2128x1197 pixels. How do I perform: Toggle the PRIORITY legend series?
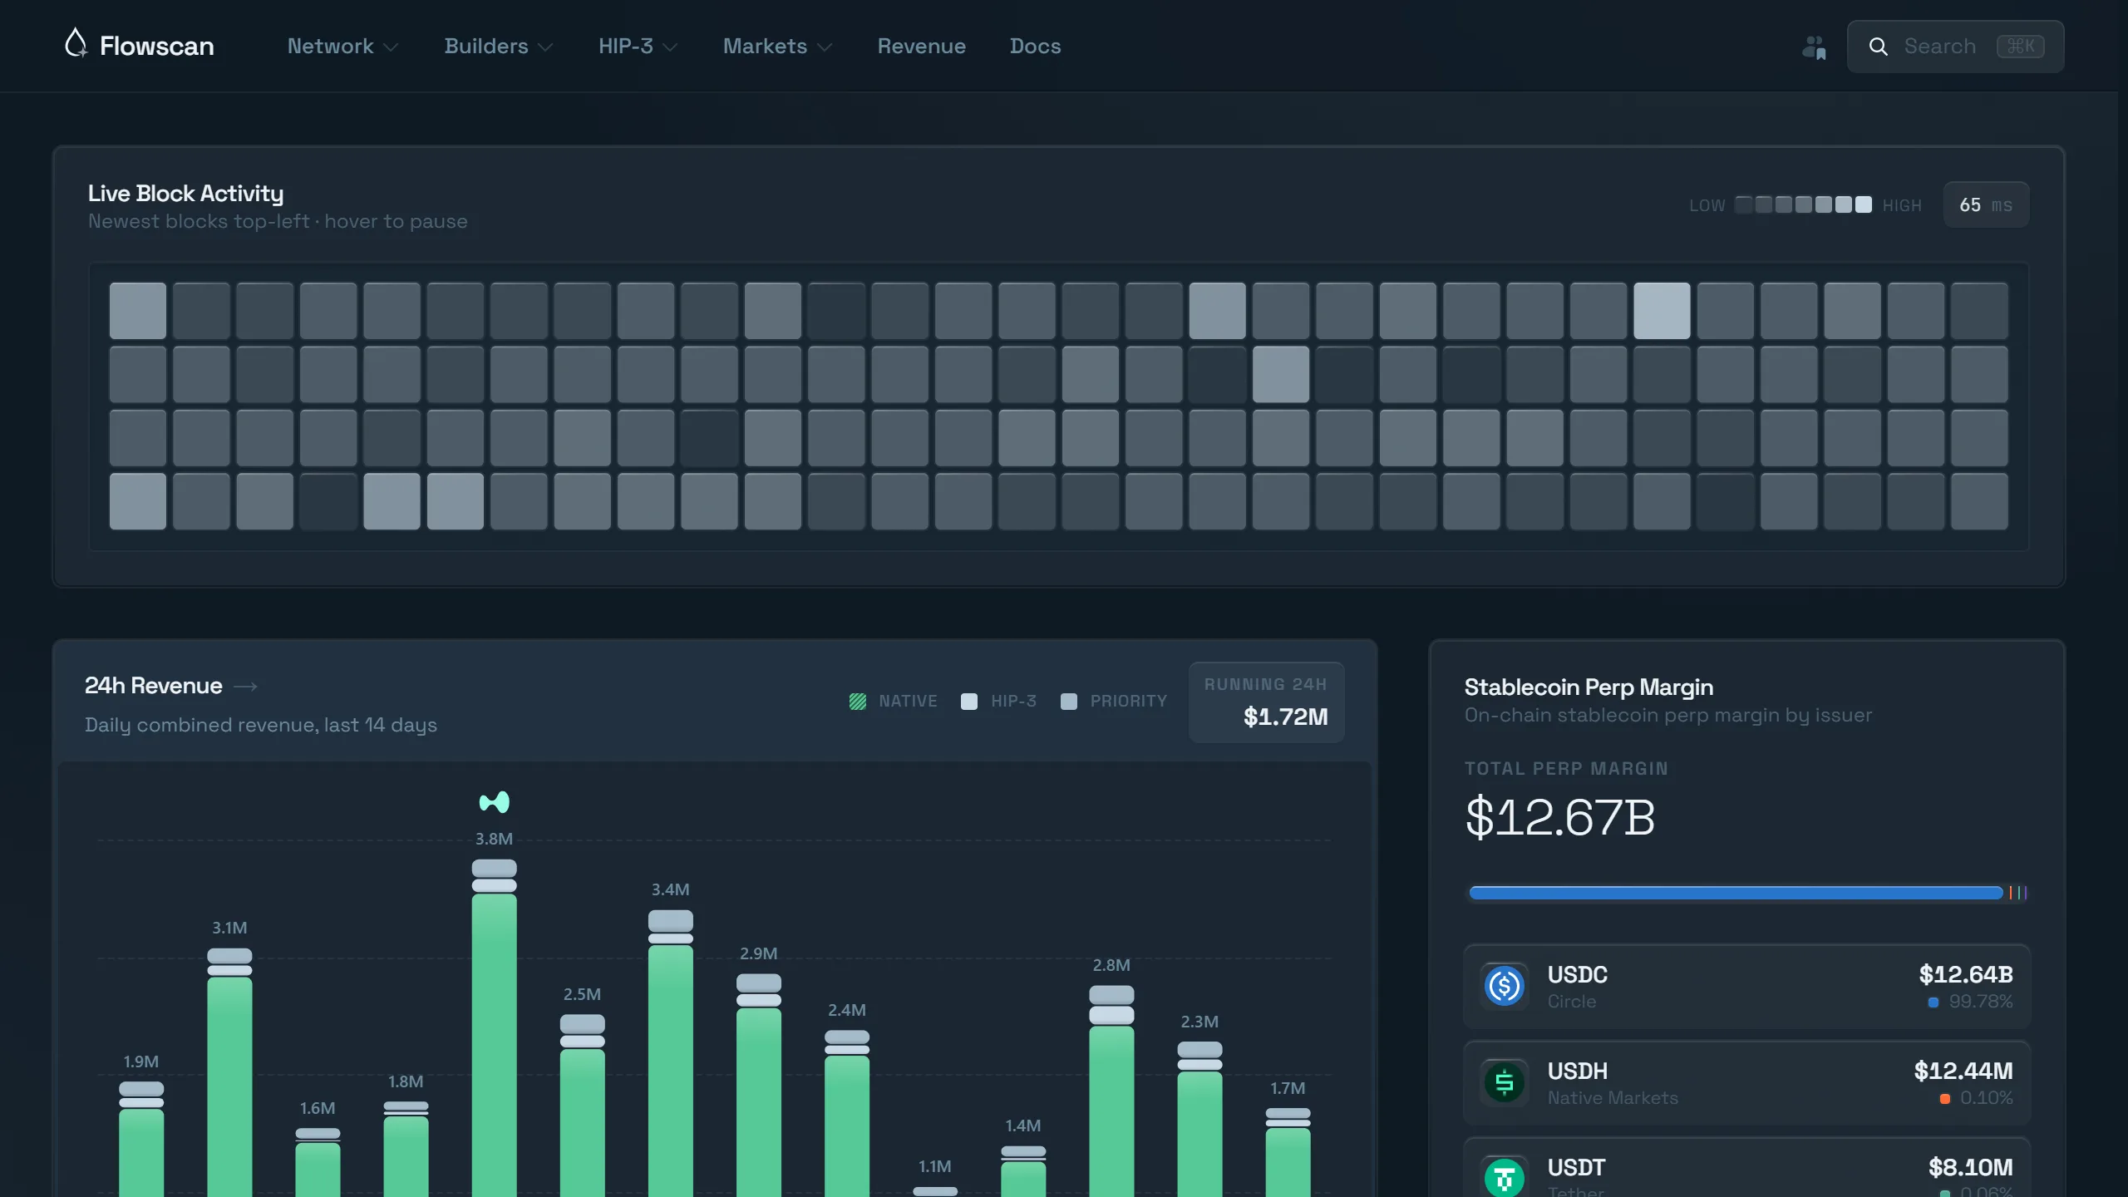[x=1114, y=702]
